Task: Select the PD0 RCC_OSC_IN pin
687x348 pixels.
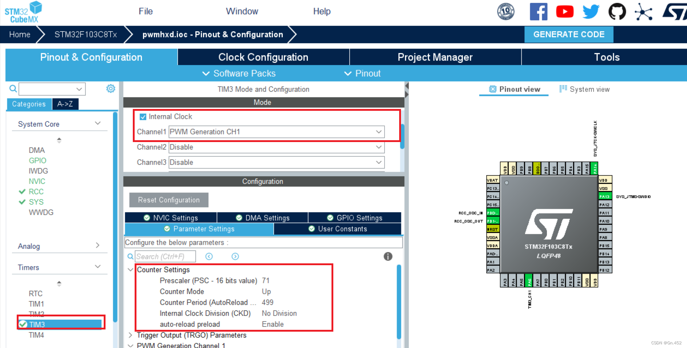Action: click(x=493, y=213)
